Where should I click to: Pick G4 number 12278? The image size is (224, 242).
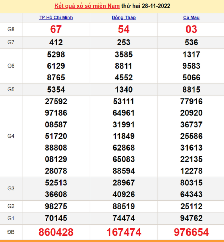[x=191, y=171]
